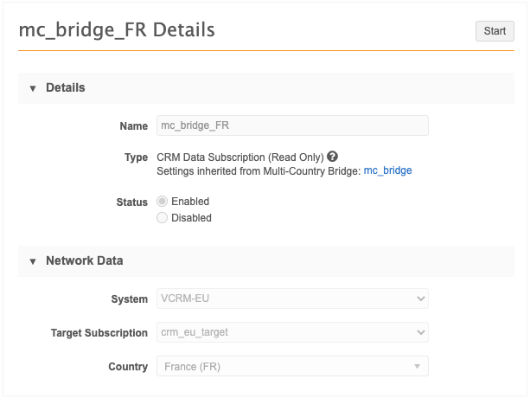530x398 pixels.
Task: Collapse the Details section triangle
Action: [33, 88]
